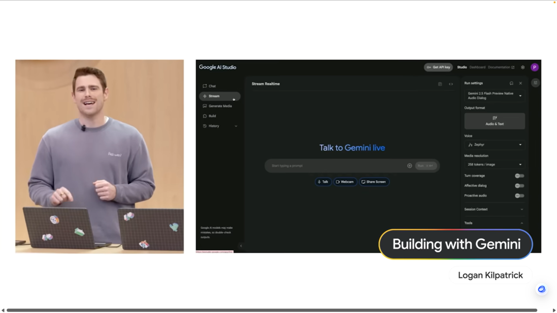Open the Gemini 2.5 Flash model dropdown
557x313 pixels.
[x=495, y=96]
